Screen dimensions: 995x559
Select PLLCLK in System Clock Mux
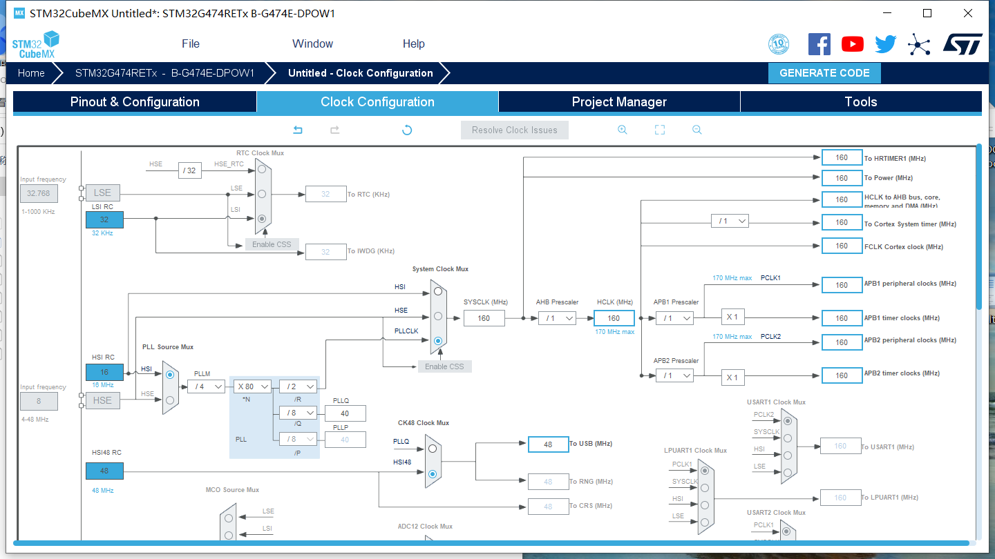tap(438, 341)
